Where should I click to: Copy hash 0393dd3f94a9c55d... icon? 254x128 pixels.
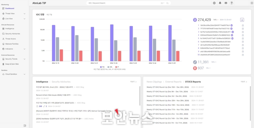pos(243,35)
